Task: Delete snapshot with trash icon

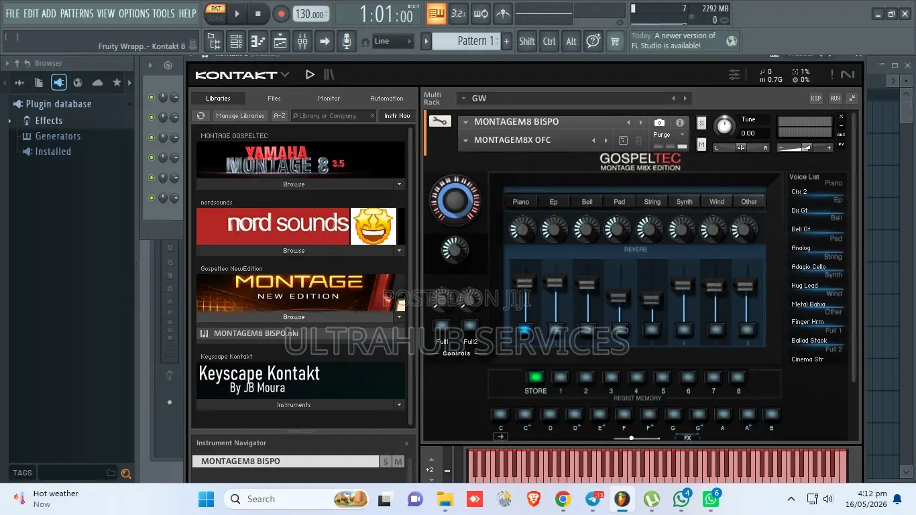Action: click(638, 140)
